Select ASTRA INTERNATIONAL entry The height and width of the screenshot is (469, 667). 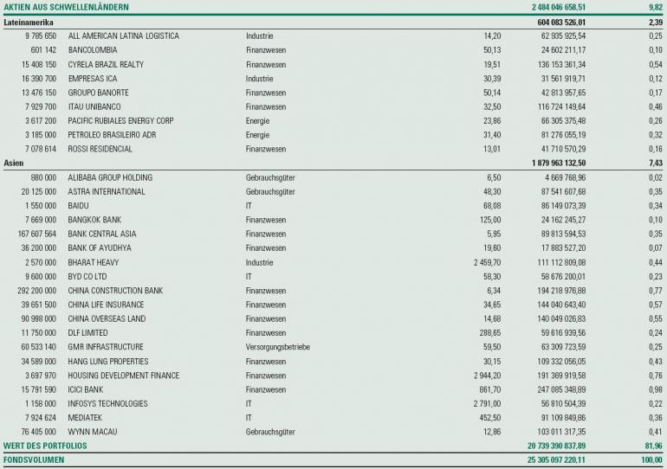tap(107, 191)
